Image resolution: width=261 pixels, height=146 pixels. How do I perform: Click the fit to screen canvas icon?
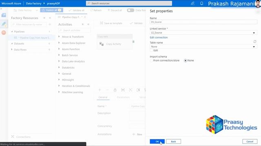click(x=130, y=90)
